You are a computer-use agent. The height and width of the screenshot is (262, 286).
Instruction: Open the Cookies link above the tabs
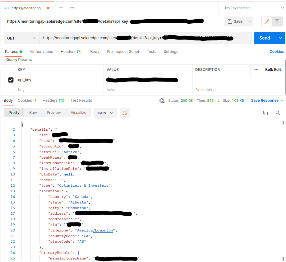point(277,52)
